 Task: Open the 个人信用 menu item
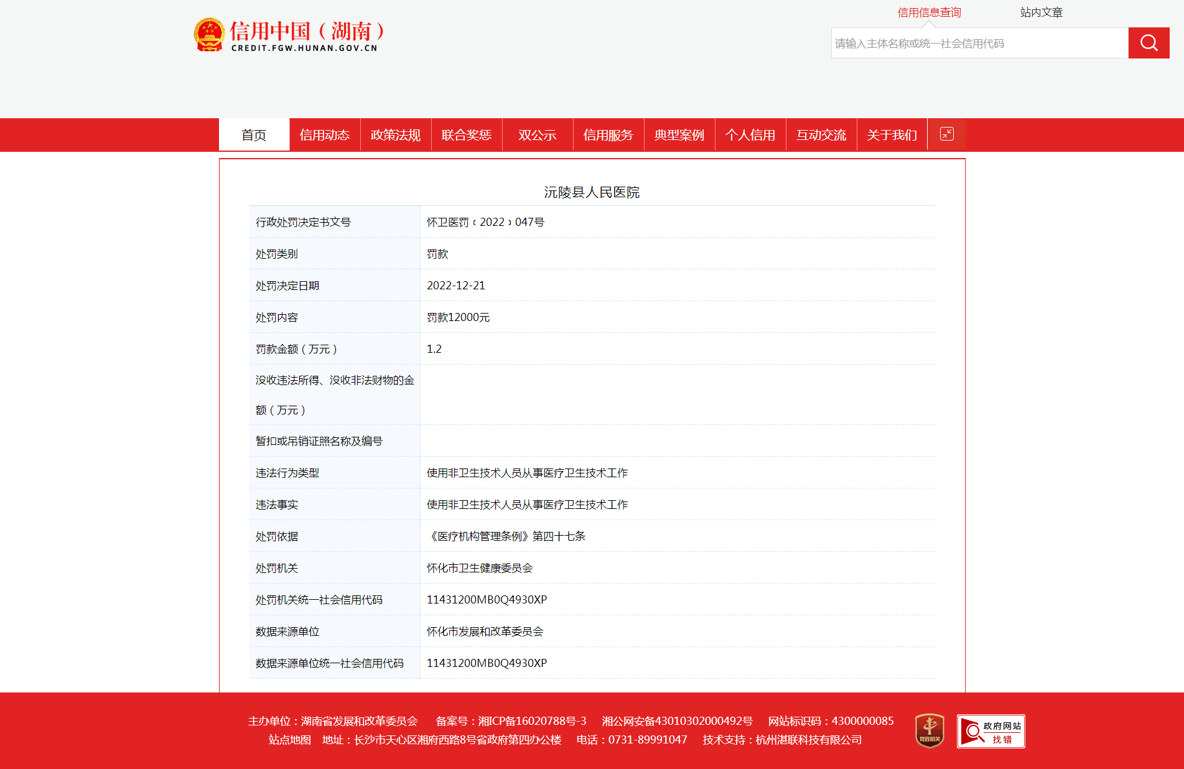click(750, 135)
